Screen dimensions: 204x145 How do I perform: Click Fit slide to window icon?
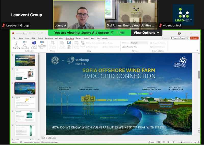point(199,142)
